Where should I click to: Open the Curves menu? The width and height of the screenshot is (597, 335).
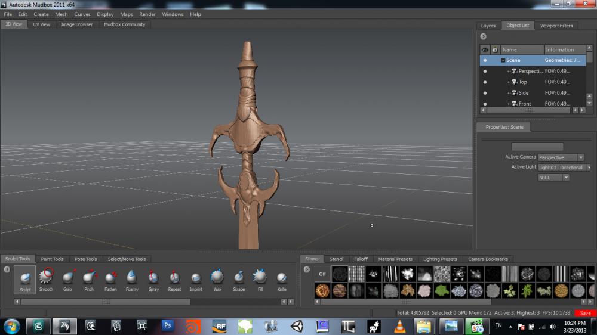[82, 14]
